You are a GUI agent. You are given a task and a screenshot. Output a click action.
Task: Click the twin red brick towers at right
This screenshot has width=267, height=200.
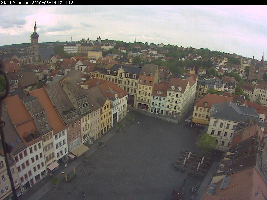point(257,68)
